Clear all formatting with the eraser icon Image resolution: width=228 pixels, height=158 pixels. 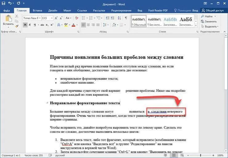coord(77,18)
